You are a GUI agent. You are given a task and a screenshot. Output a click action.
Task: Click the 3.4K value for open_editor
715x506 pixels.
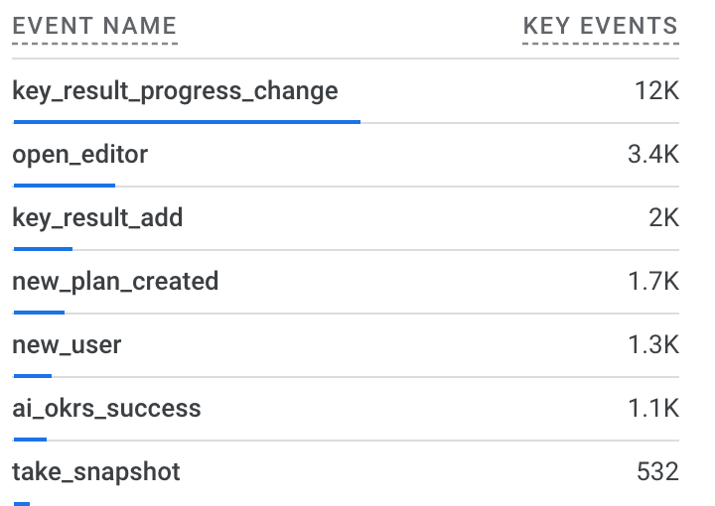coord(653,155)
